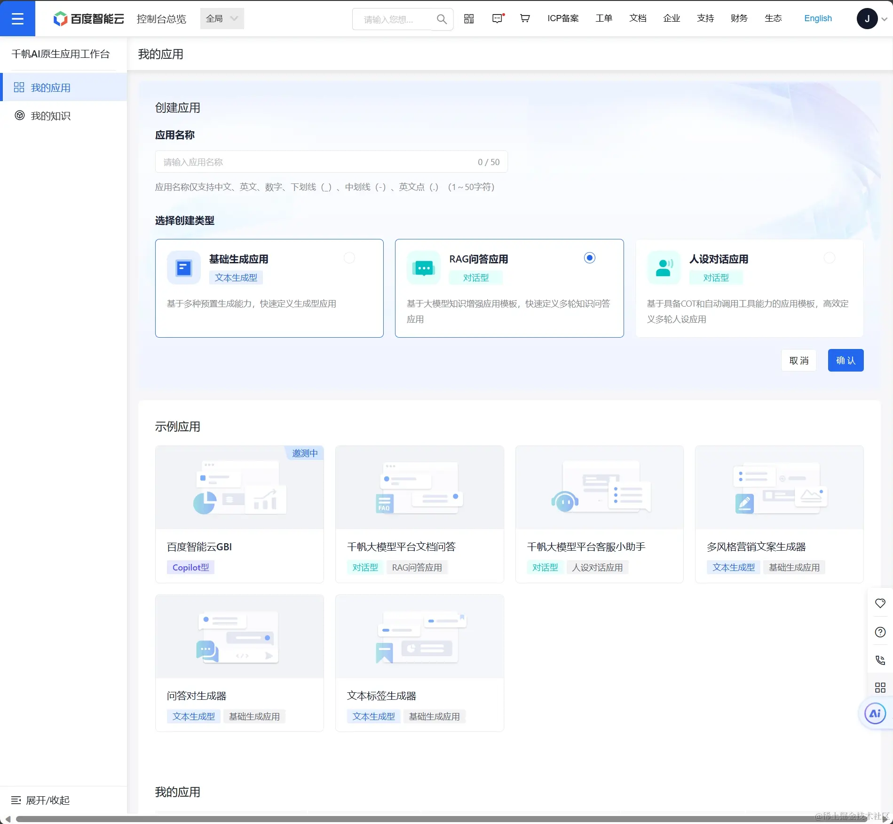Click the Copilot型 tag
This screenshot has height=824, width=893.
pos(190,567)
